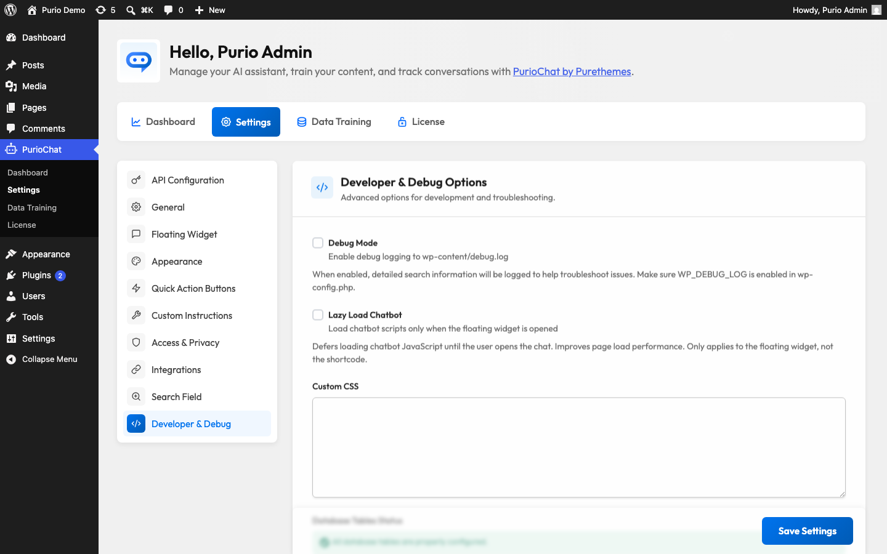
Task: Enable the Debug Mode checkbox
Action: 318,243
